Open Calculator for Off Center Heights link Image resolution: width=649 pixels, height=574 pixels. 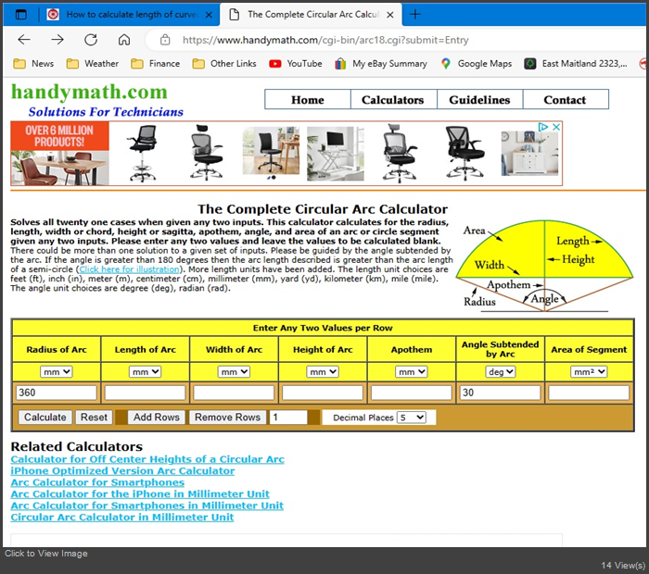click(x=147, y=459)
